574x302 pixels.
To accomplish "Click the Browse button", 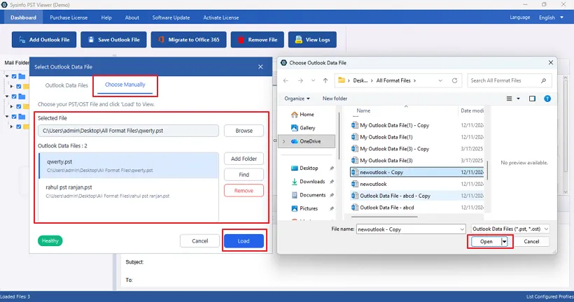I will 244,131.
